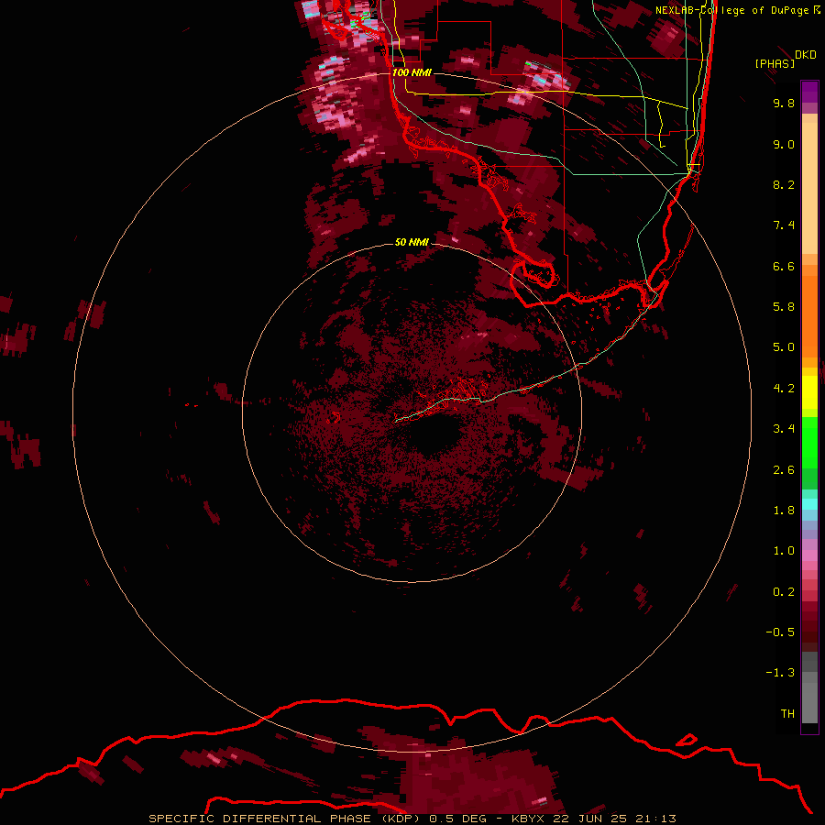Click the 5.0 legend value
This screenshot has width=825, height=825.
(784, 347)
